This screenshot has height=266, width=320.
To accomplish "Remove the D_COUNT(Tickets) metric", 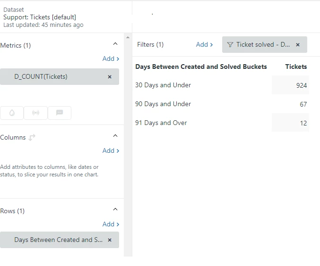I will pos(110,76).
